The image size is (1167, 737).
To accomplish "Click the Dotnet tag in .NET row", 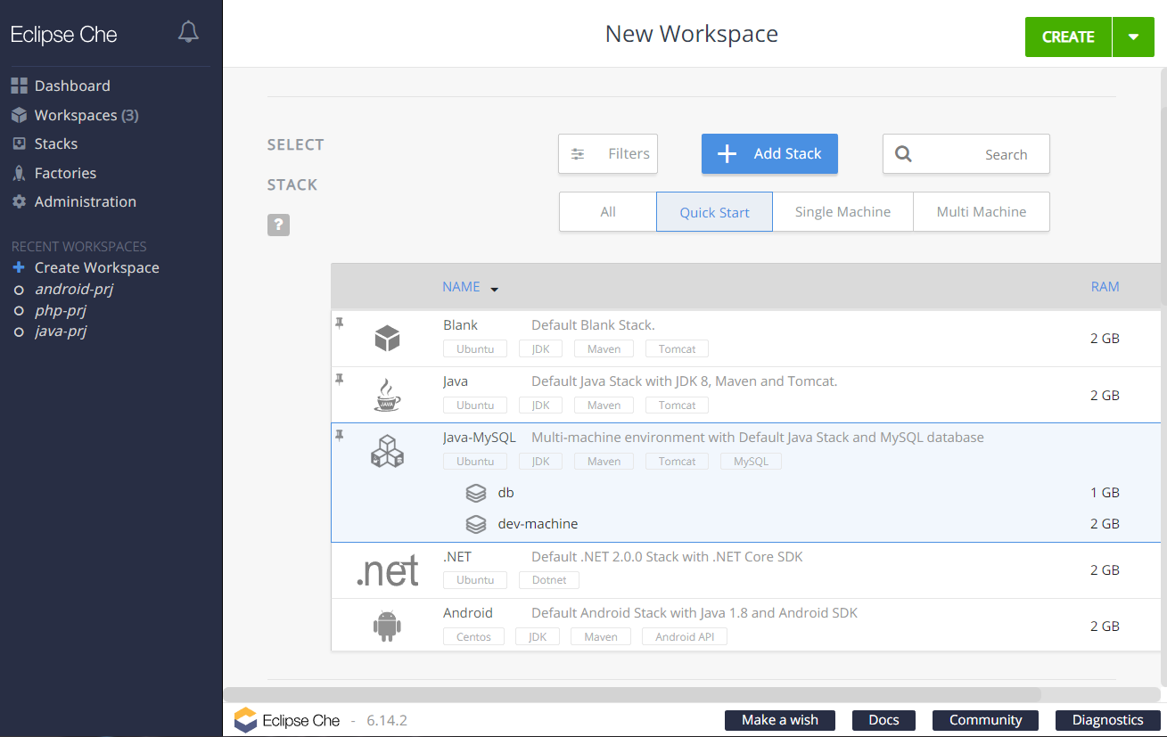I will pos(549,580).
